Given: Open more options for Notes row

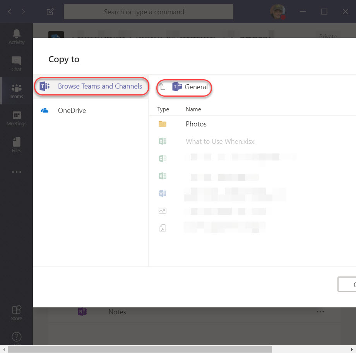Looking at the screenshot, I should tap(320, 312).
